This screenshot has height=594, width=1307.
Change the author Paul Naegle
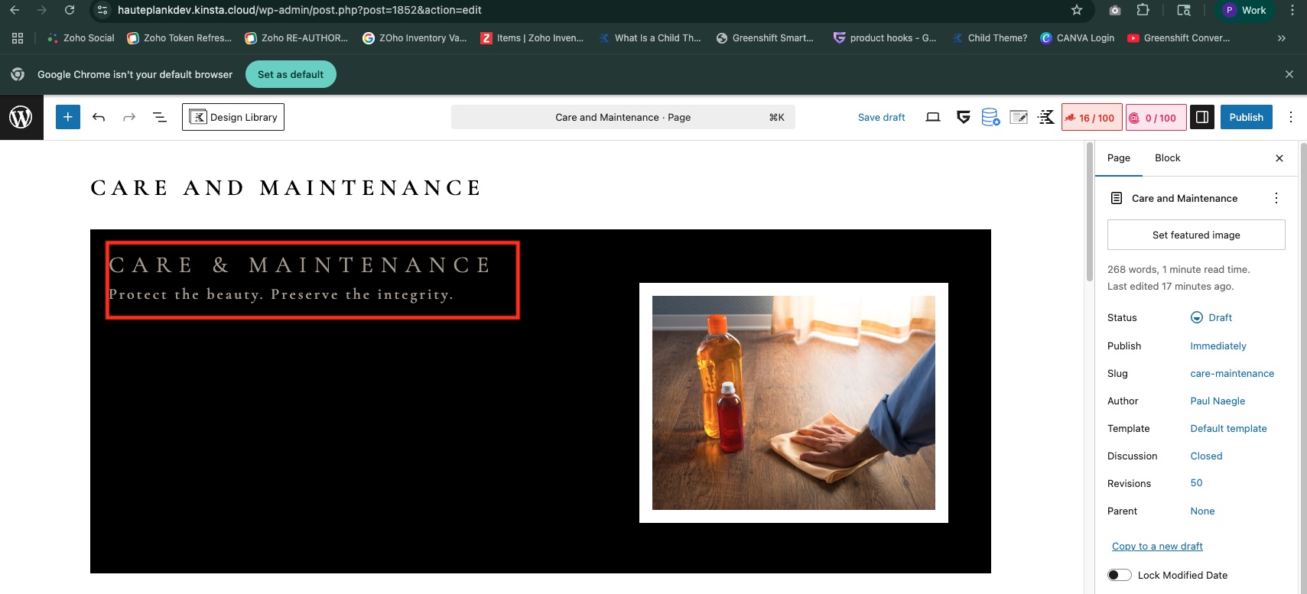tap(1218, 401)
